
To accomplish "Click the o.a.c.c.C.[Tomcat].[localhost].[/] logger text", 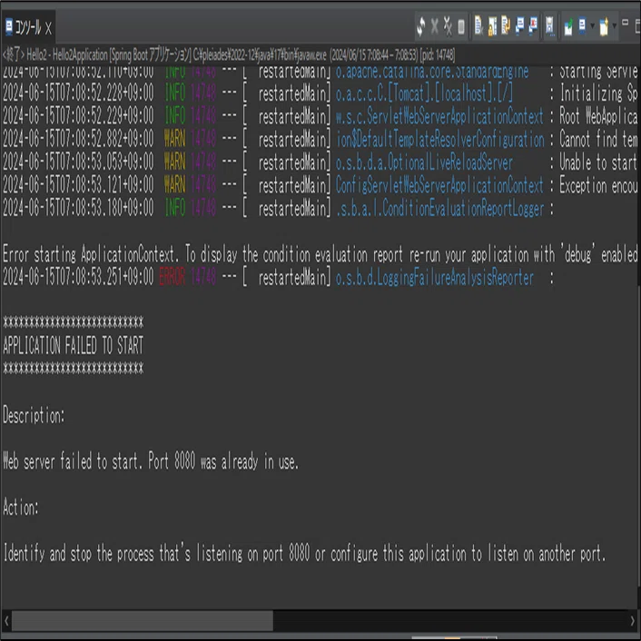I will pyautogui.click(x=424, y=94).
